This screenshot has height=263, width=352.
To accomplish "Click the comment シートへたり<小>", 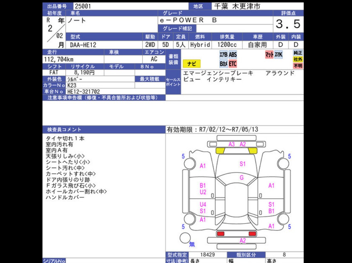I will pyautogui.click(x=68, y=162).
